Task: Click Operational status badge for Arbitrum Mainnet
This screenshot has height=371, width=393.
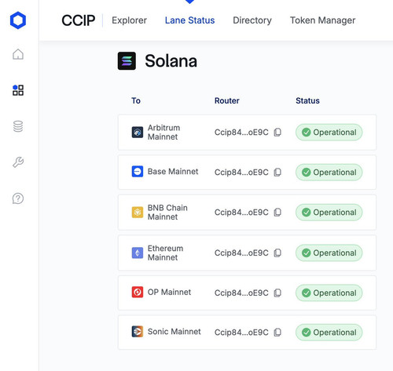Action: tap(329, 133)
